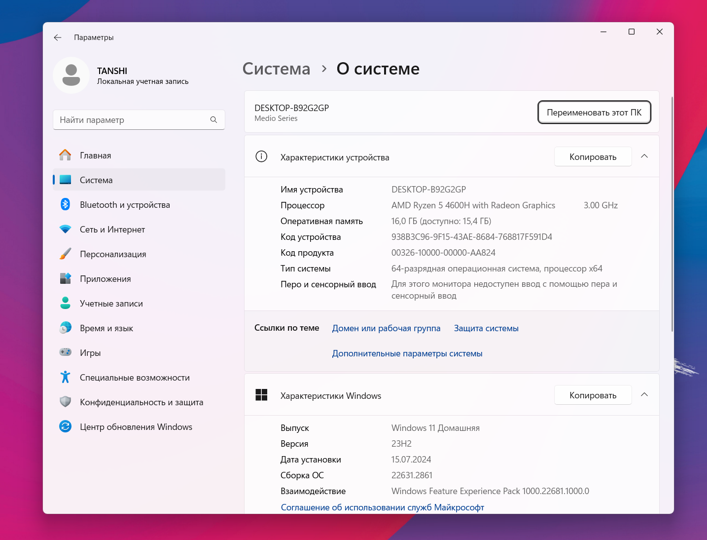Click Система in the breadcrumb header
707x540 pixels.
pyautogui.click(x=276, y=69)
